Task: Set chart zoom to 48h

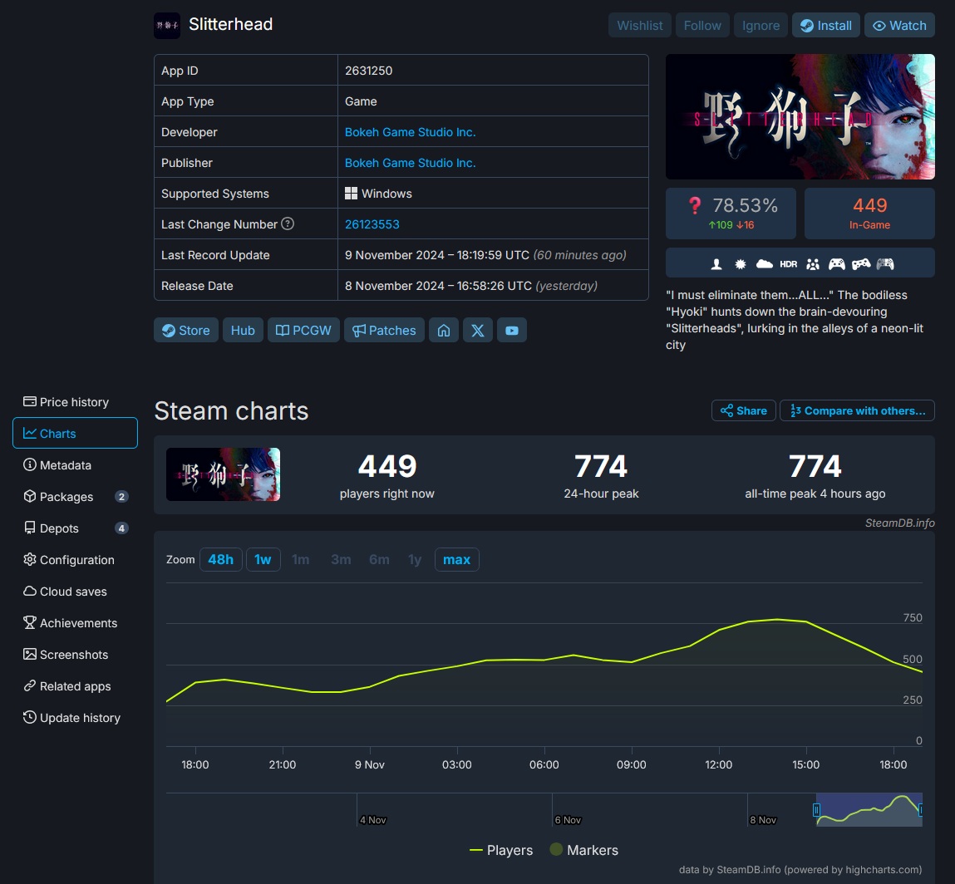Action: (x=220, y=559)
